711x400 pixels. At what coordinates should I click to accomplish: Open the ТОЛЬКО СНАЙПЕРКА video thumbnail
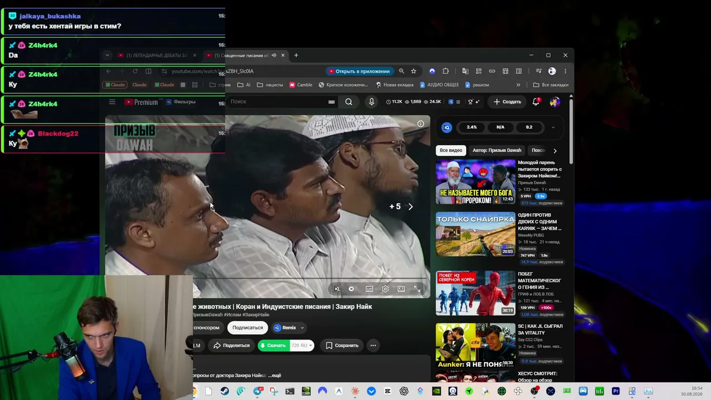coord(475,234)
